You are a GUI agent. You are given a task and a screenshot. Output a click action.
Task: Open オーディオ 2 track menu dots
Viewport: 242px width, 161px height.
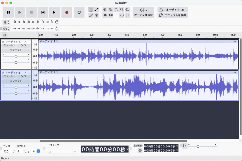[x=29, y=73]
